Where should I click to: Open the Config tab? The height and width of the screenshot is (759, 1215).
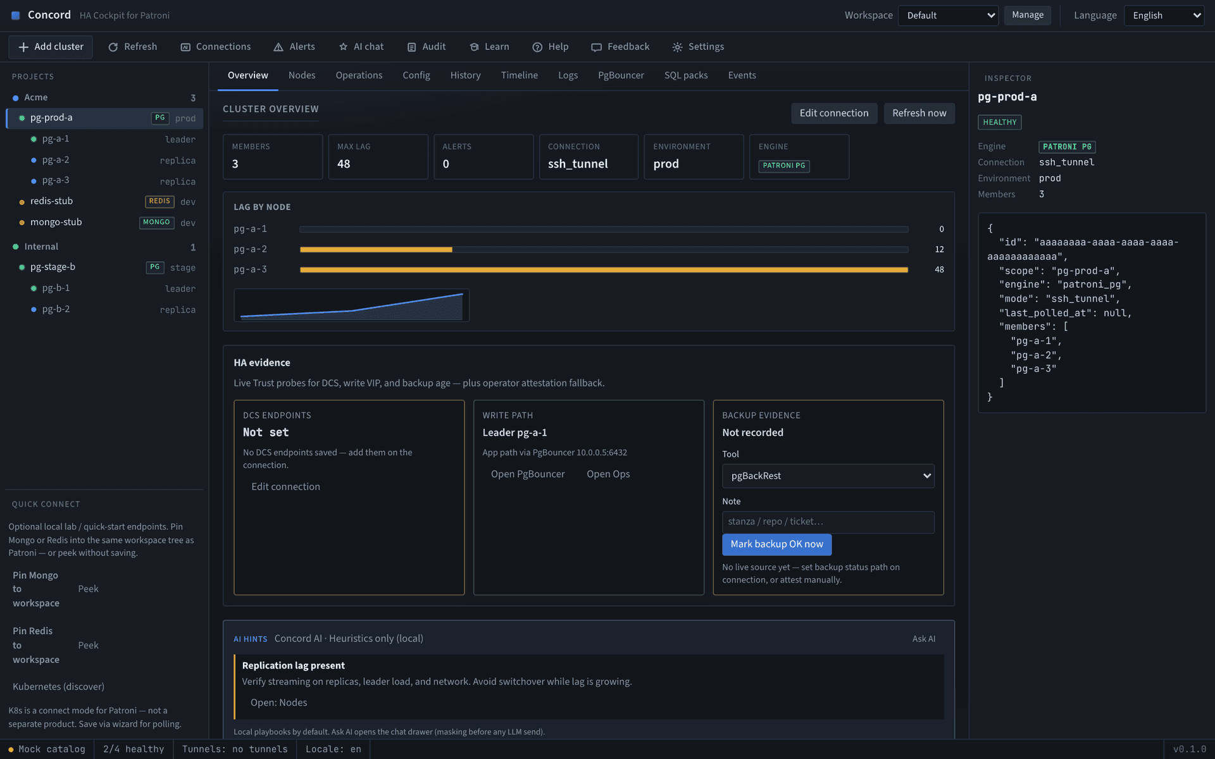(x=416, y=75)
